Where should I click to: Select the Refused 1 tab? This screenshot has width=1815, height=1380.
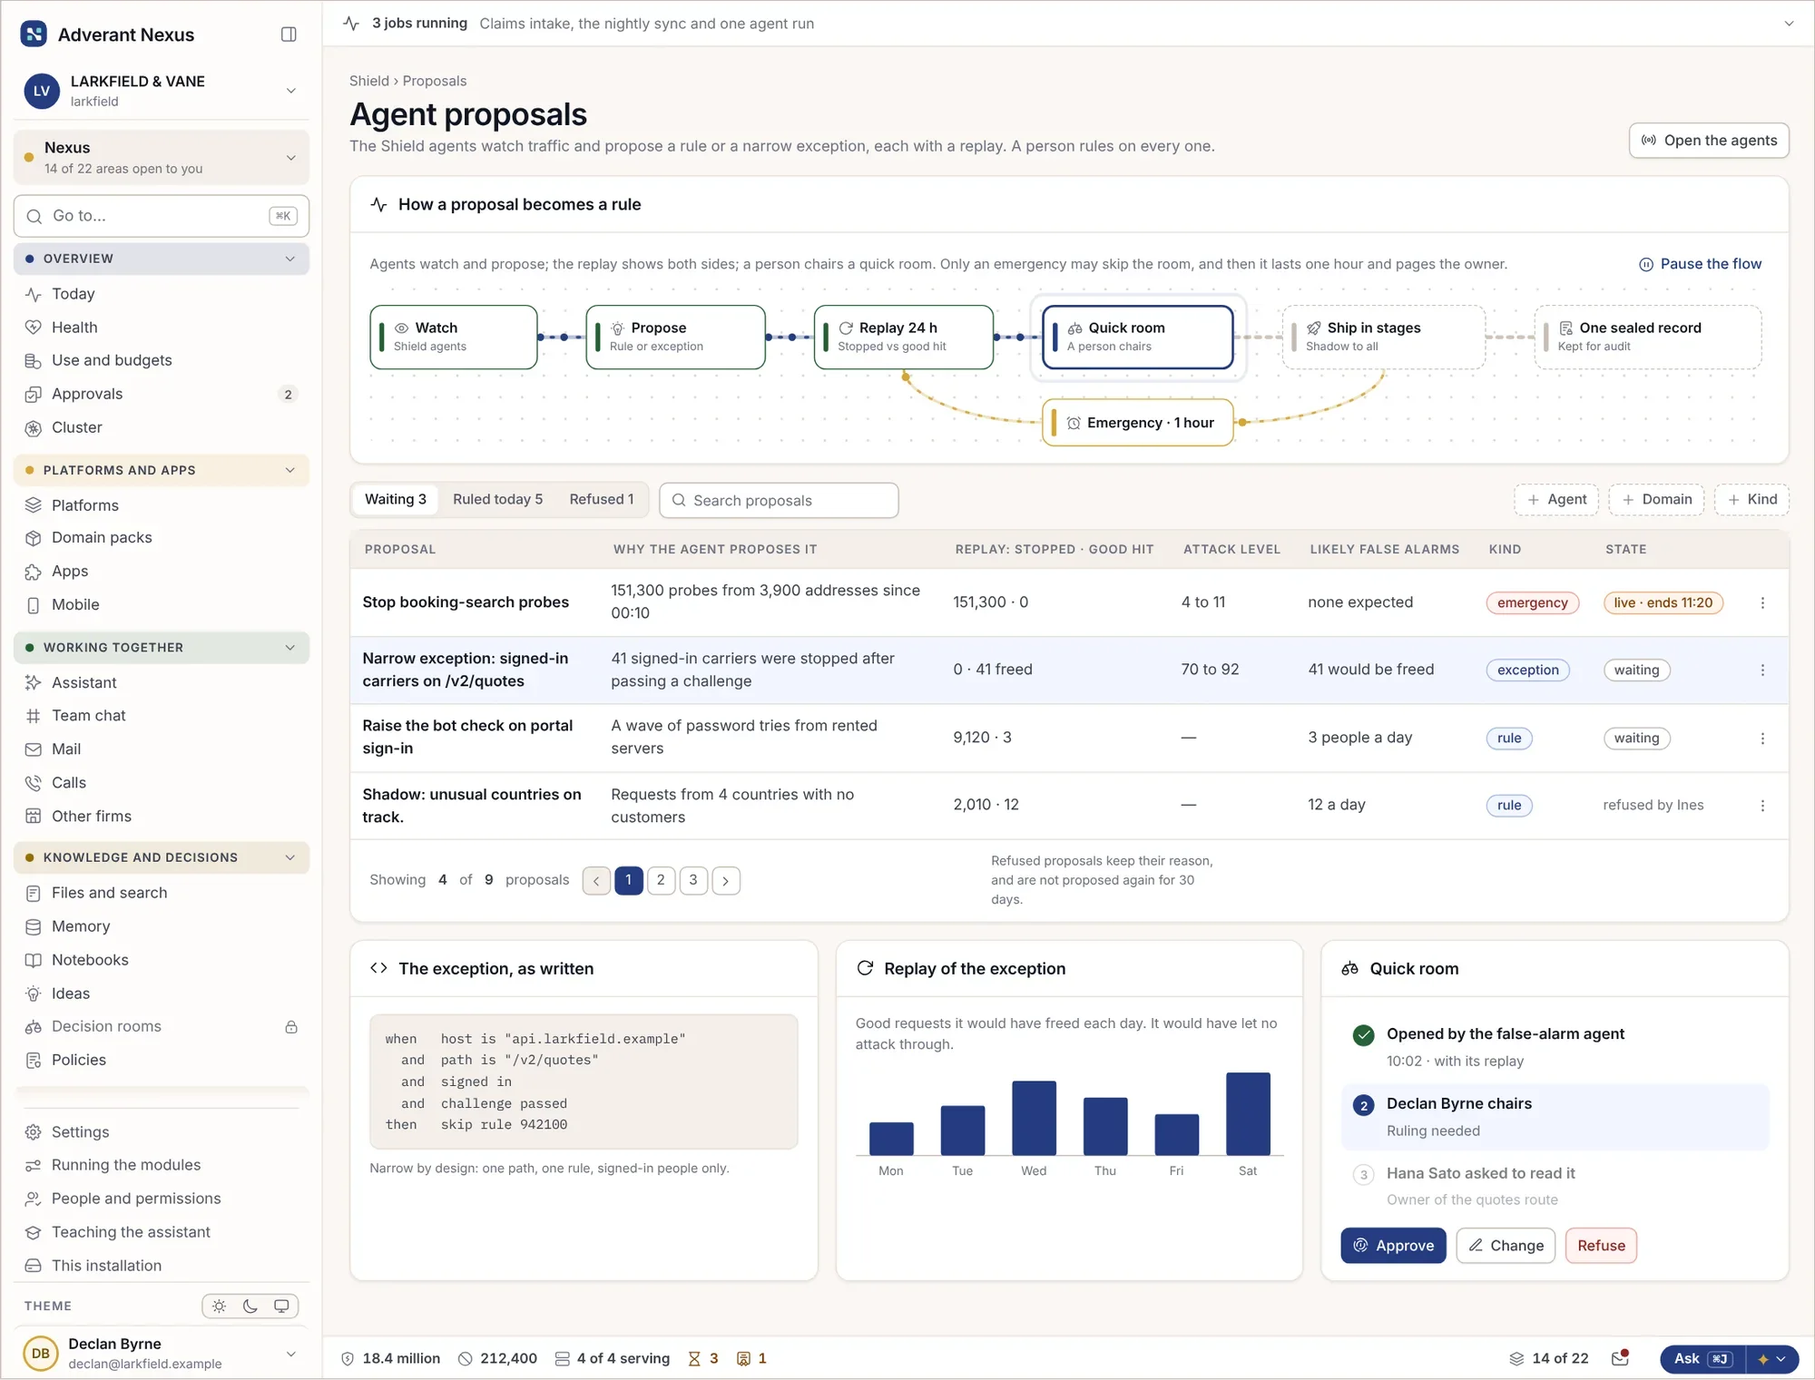tap(602, 500)
